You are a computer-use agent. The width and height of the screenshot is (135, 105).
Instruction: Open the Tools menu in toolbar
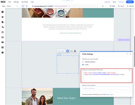coord(121,6)
